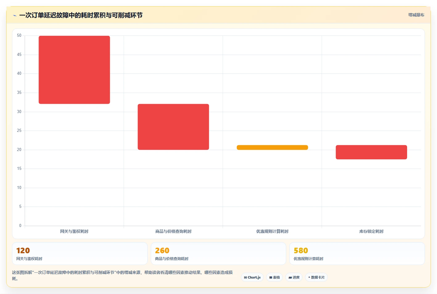Click the y-axis value 25
The image size is (437, 294).
click(19, 131)
